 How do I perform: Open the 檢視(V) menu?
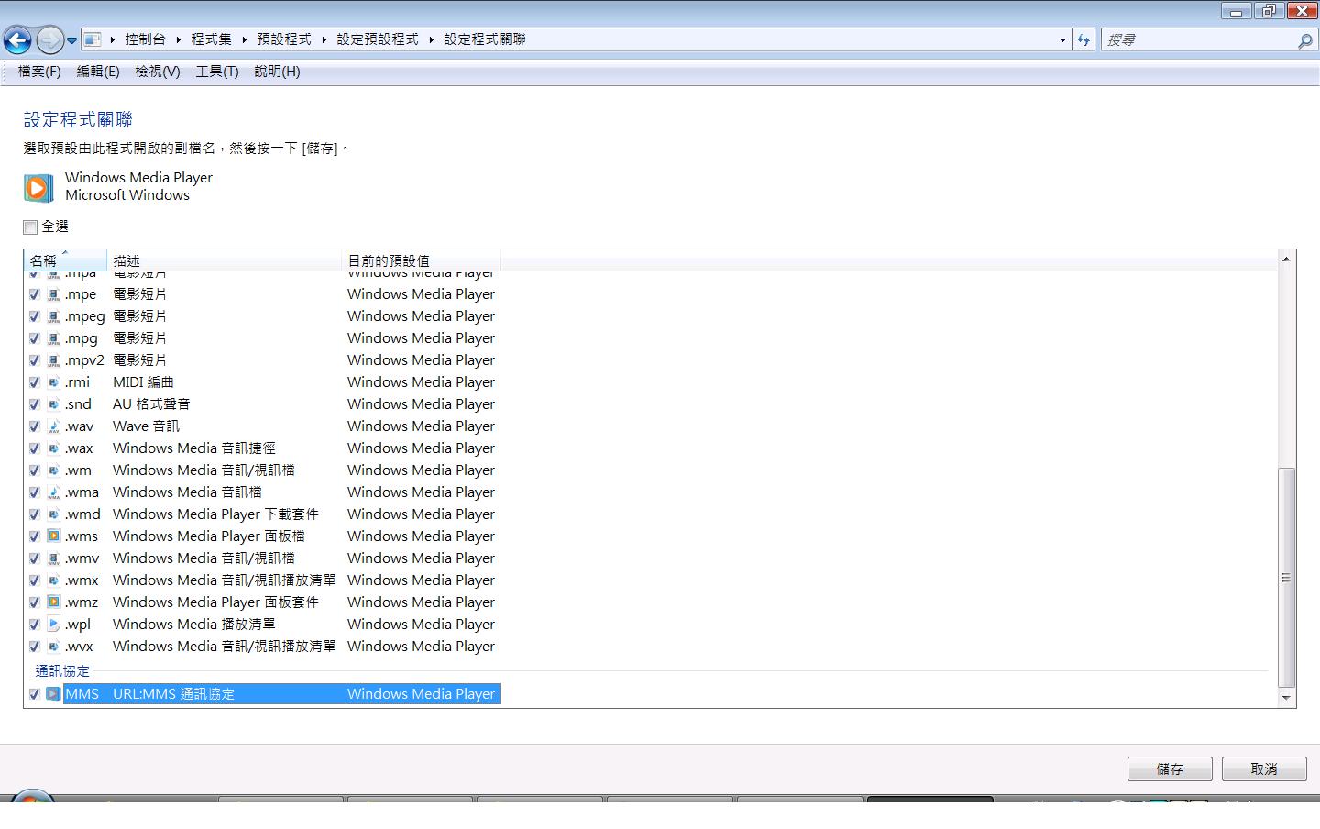157,72
